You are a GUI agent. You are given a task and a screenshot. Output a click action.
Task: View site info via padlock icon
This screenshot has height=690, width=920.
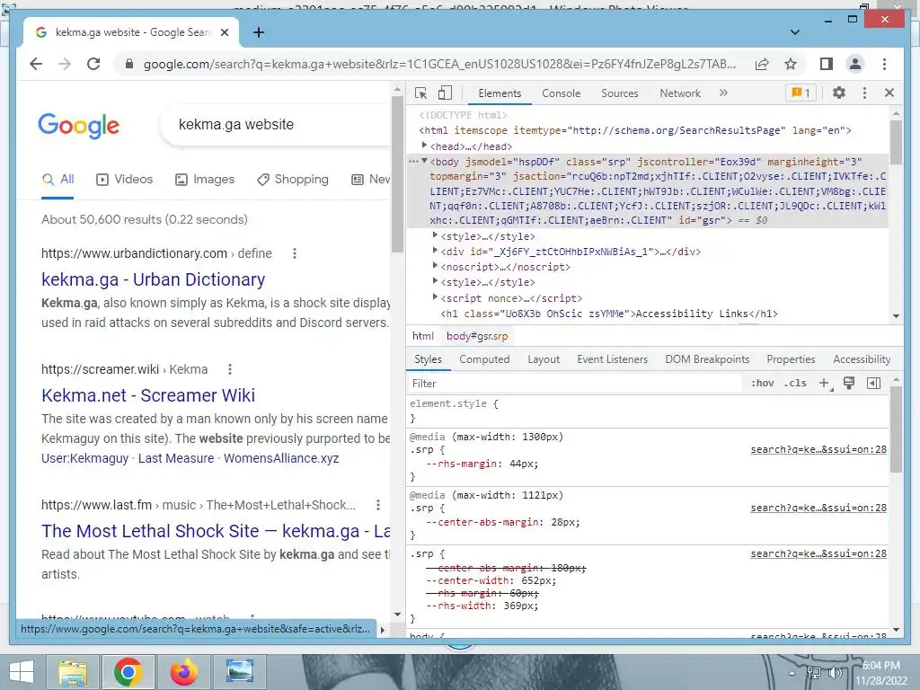129,64
